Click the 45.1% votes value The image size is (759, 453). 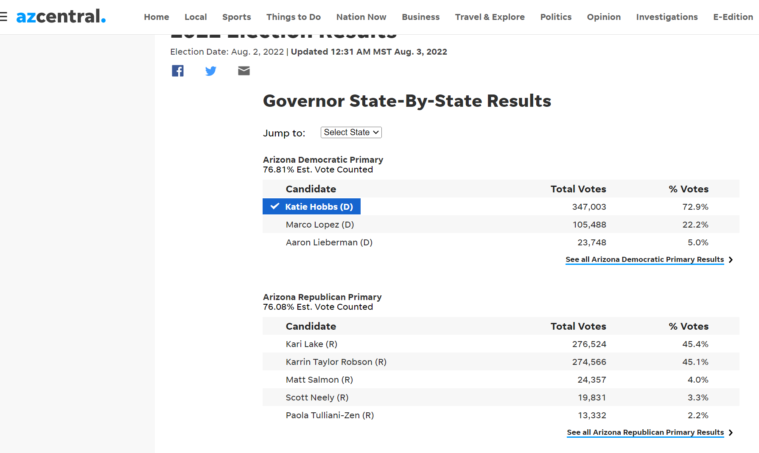[x=695, y=362]
